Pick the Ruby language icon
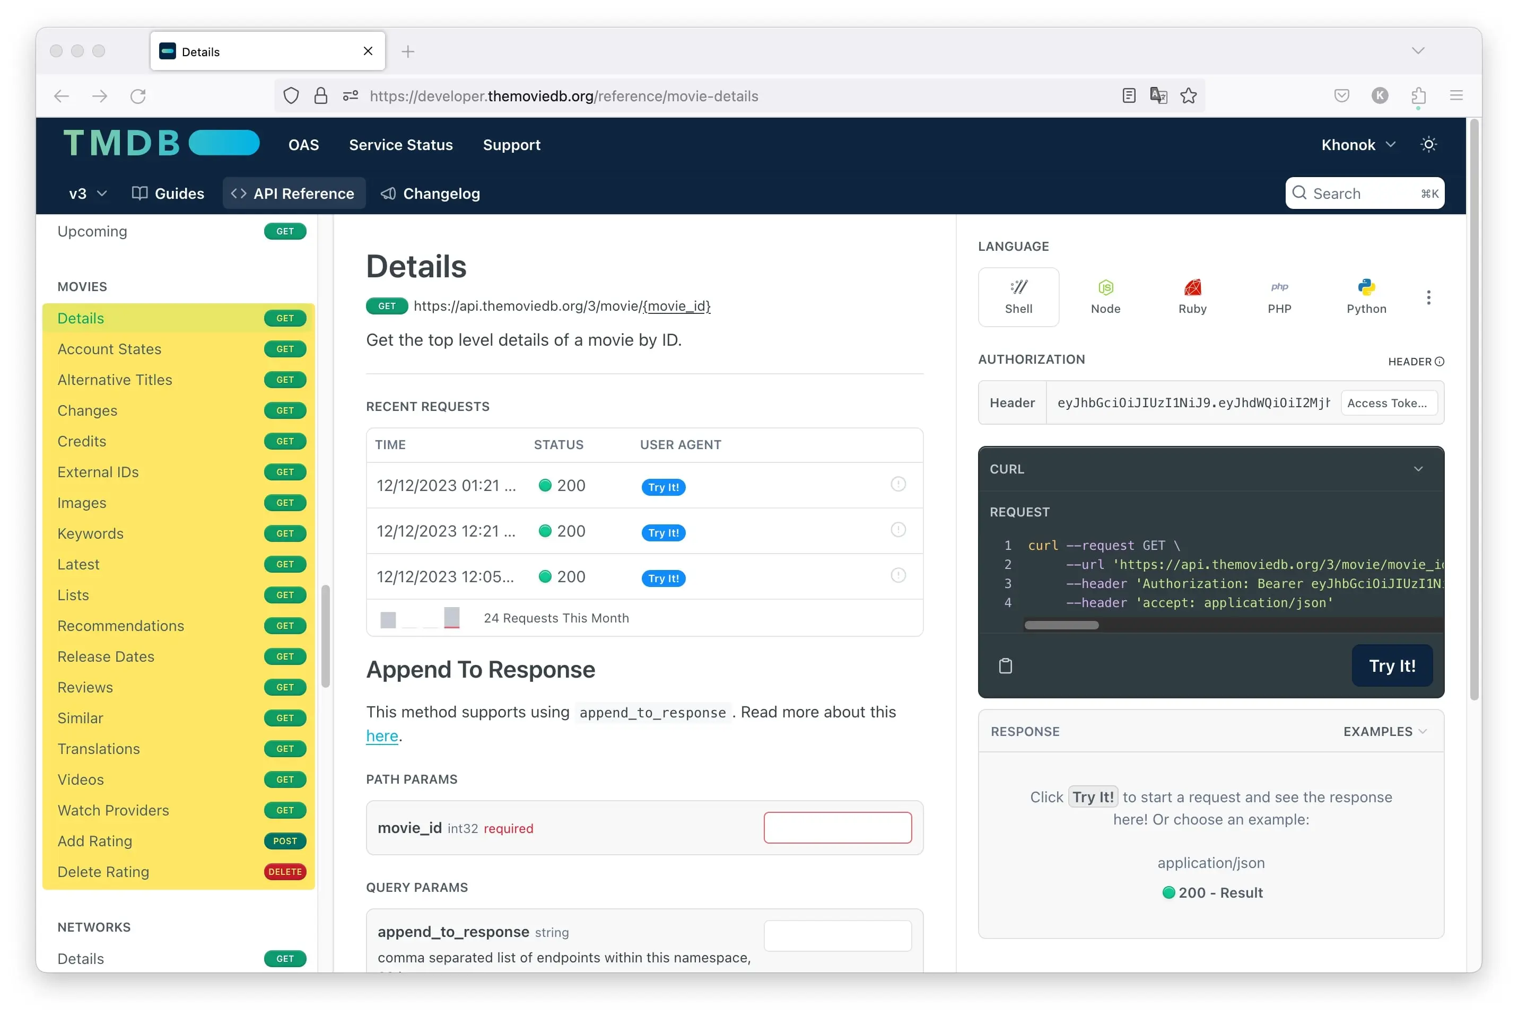Screen dimensions: 1518x1017 point(1192,287)
